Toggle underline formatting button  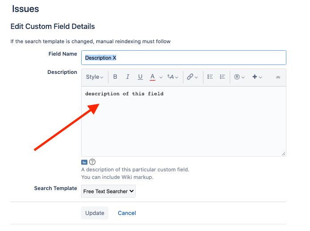click(x=140, y=77)
